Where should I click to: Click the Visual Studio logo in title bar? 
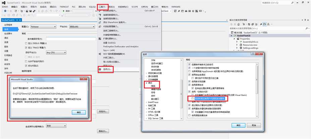(3, 3)
